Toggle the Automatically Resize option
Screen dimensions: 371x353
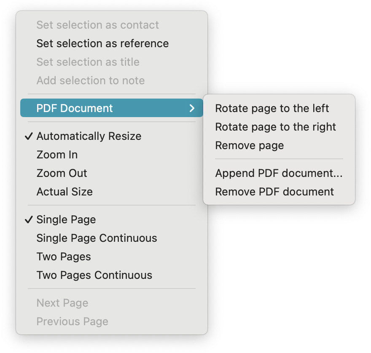[x=89, y=136]
